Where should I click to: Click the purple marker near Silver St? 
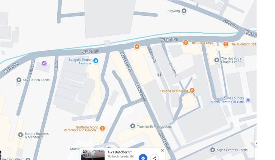pyautogui.click(x=44, y=63)
